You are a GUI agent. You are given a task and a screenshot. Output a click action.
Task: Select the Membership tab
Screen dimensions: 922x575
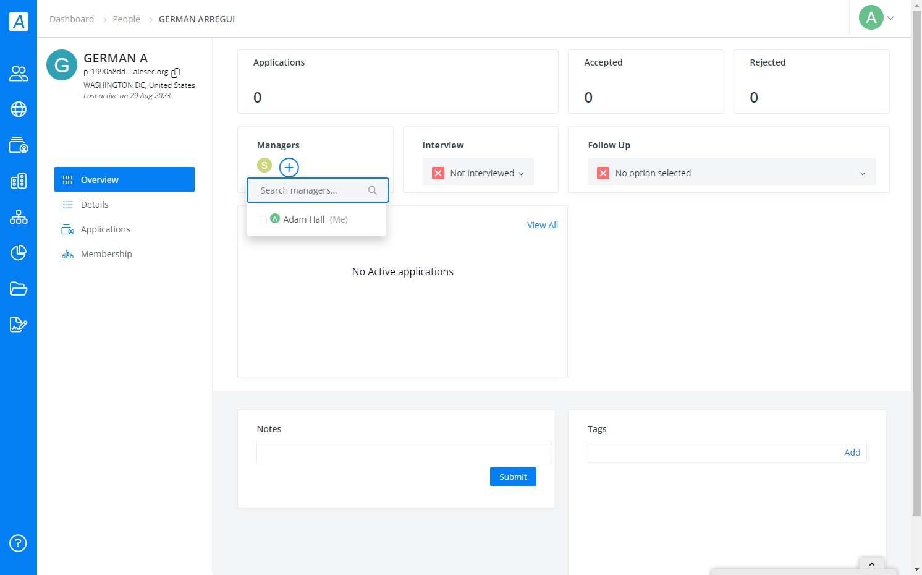click(x=124, y=253)
